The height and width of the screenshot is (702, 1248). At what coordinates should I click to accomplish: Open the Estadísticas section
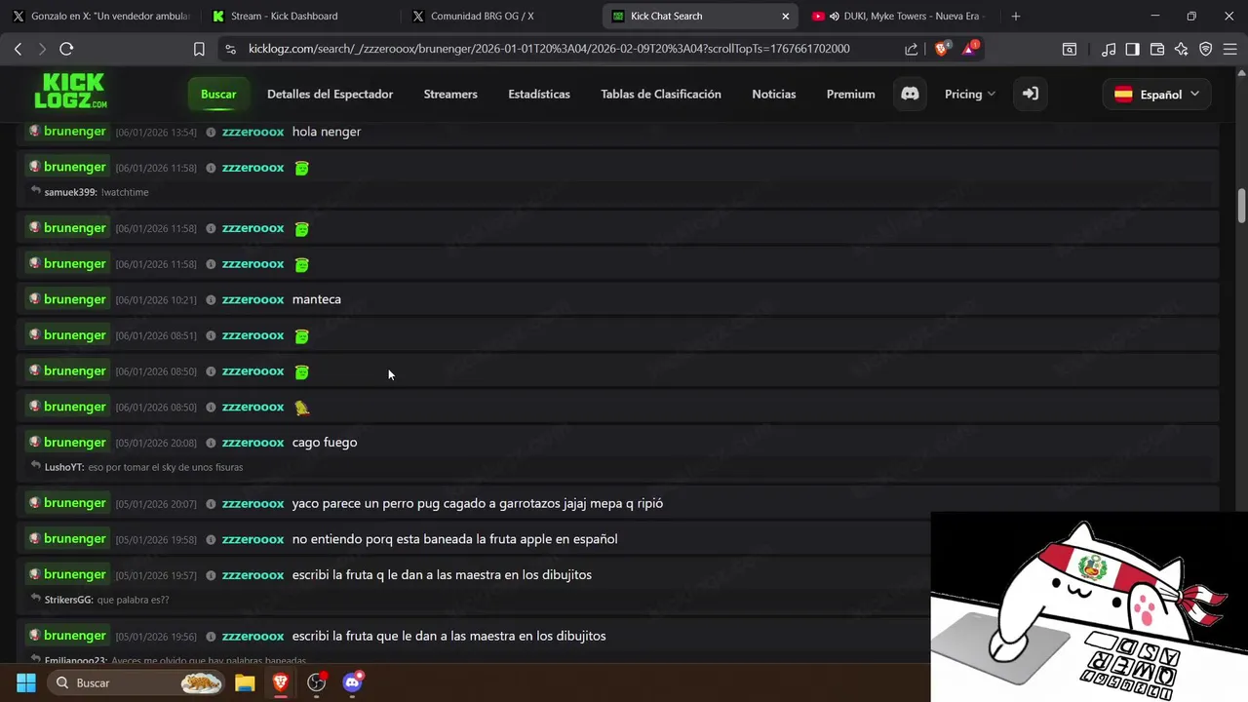539,94
